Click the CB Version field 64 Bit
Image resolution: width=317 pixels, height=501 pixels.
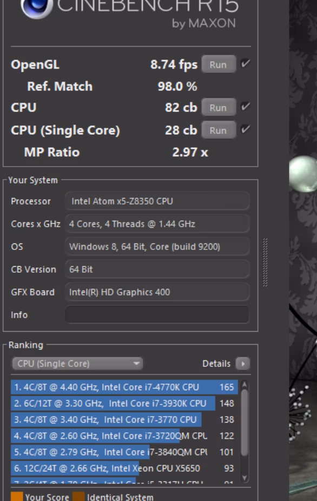tap(157, 269)
